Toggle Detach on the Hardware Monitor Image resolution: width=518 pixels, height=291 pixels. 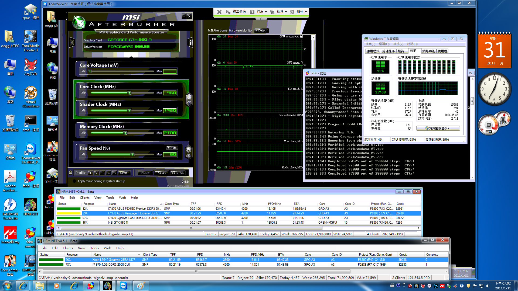261,30
